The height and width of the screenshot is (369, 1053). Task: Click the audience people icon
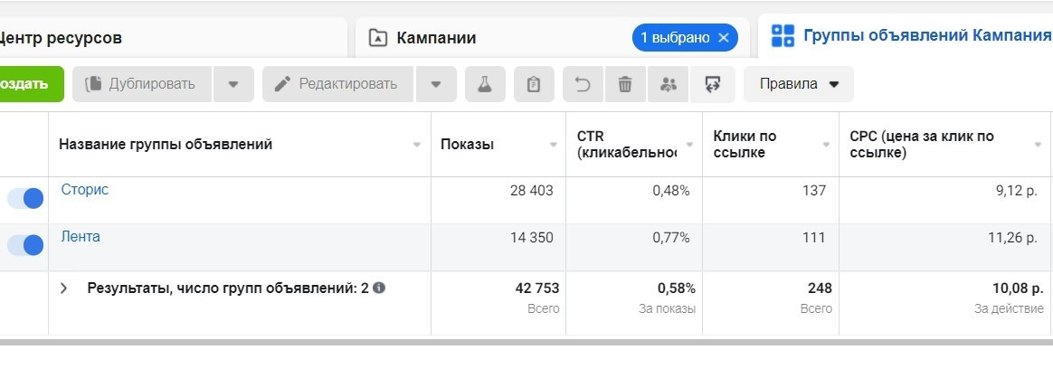tap(669, 84)
